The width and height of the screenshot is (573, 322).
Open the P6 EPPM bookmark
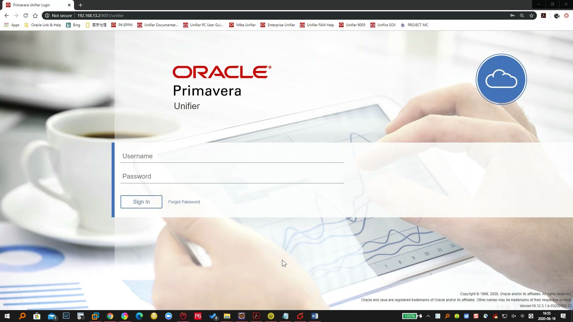[122, 25]
